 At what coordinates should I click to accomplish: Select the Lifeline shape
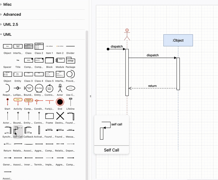70,102
